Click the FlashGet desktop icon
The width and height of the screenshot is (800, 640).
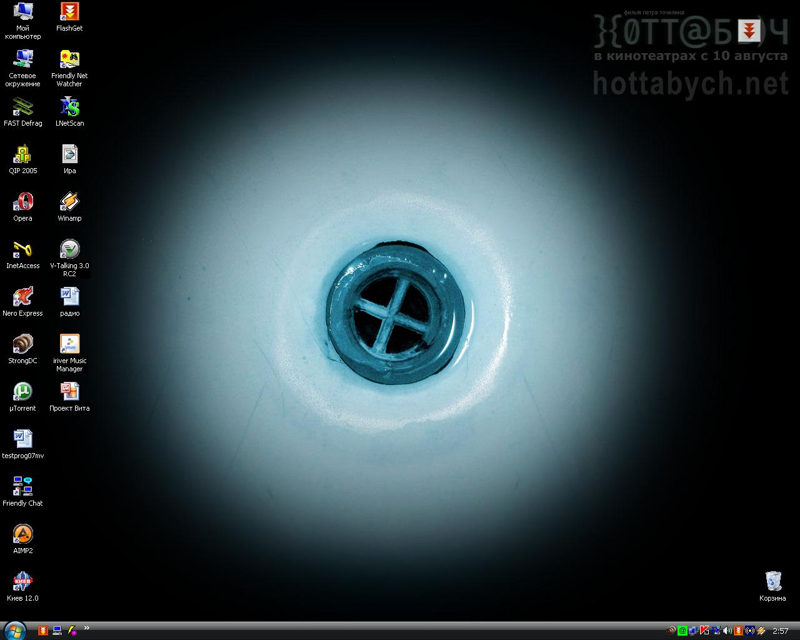[69, 12]
